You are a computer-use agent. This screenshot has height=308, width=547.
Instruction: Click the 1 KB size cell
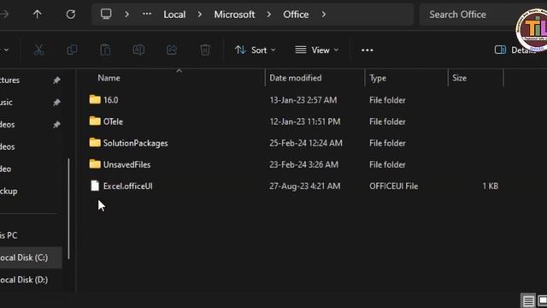490,187
